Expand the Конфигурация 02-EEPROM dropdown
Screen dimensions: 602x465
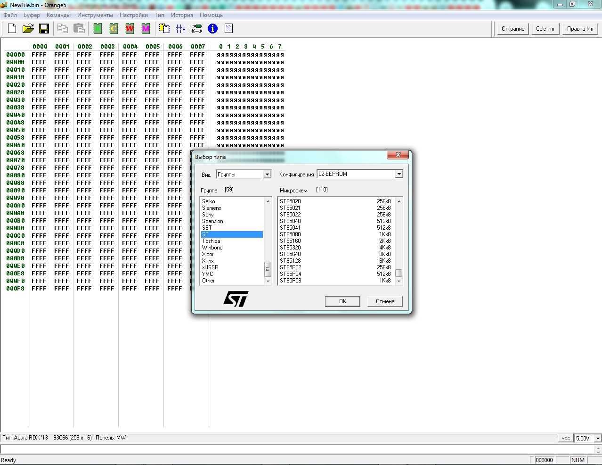(399, 174)
